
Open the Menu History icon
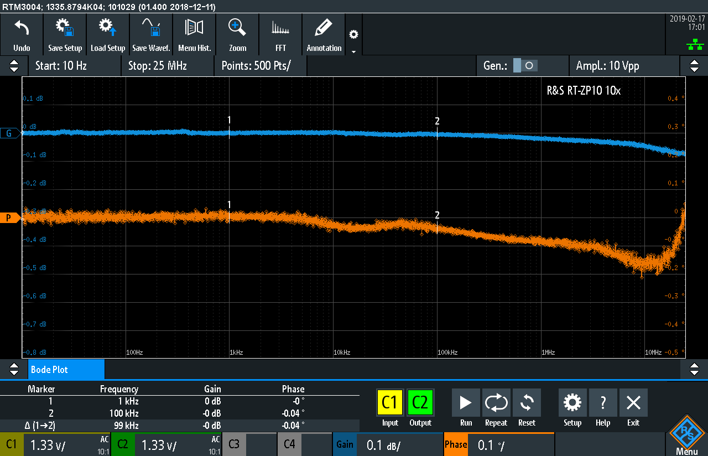click(194, 34)
